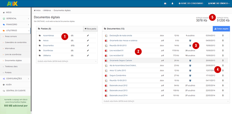Open the Utilitarios folder
This screenshot has width=232, height=114.
click(x=47, y=56)
